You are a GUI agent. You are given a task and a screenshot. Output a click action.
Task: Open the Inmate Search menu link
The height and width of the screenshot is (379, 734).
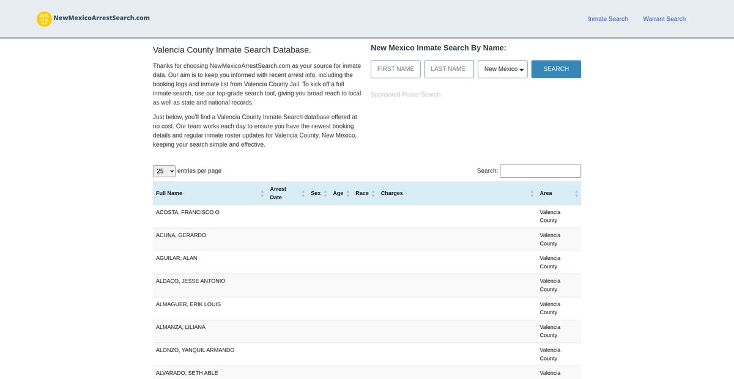tap(607, 19)
